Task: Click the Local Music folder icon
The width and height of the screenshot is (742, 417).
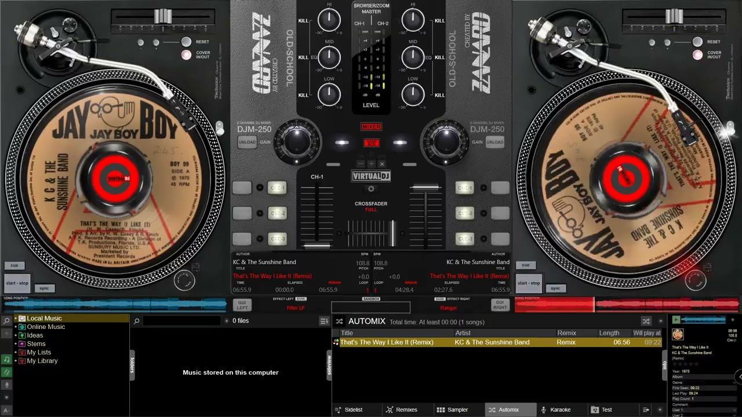Action: coord(22,318)
